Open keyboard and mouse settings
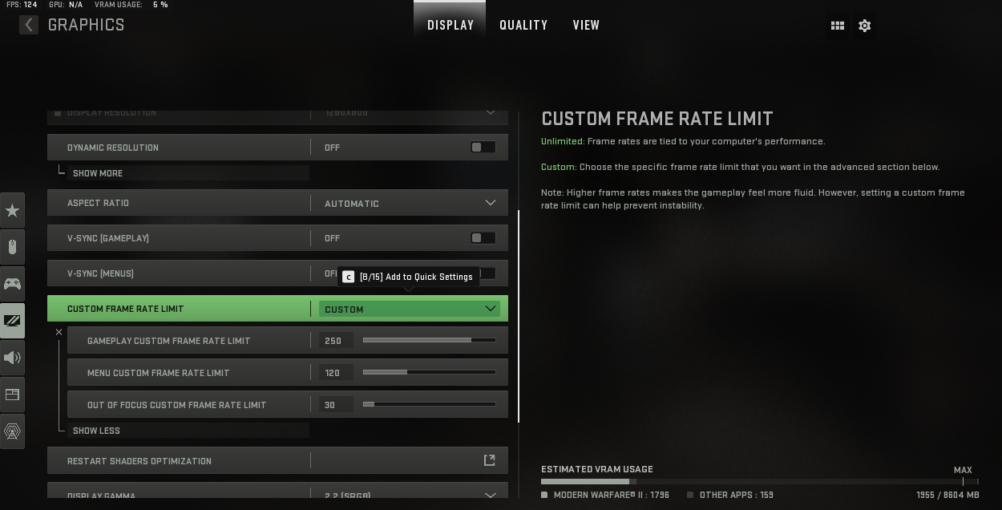 point(12,247)
